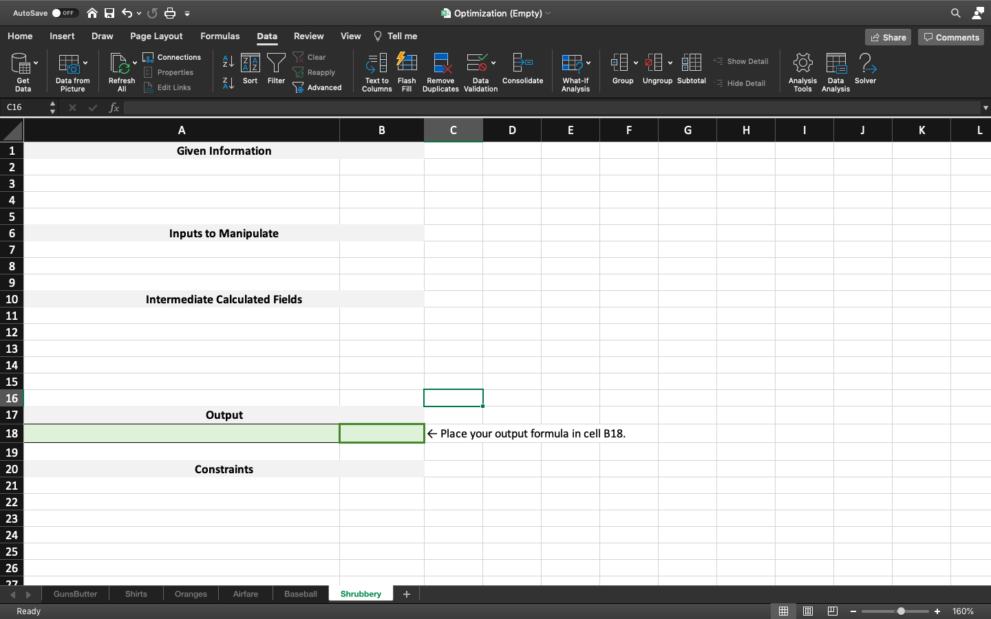Adjust the zoom slider handle
This screenshot has width=991, height=619.
point(901,611)
